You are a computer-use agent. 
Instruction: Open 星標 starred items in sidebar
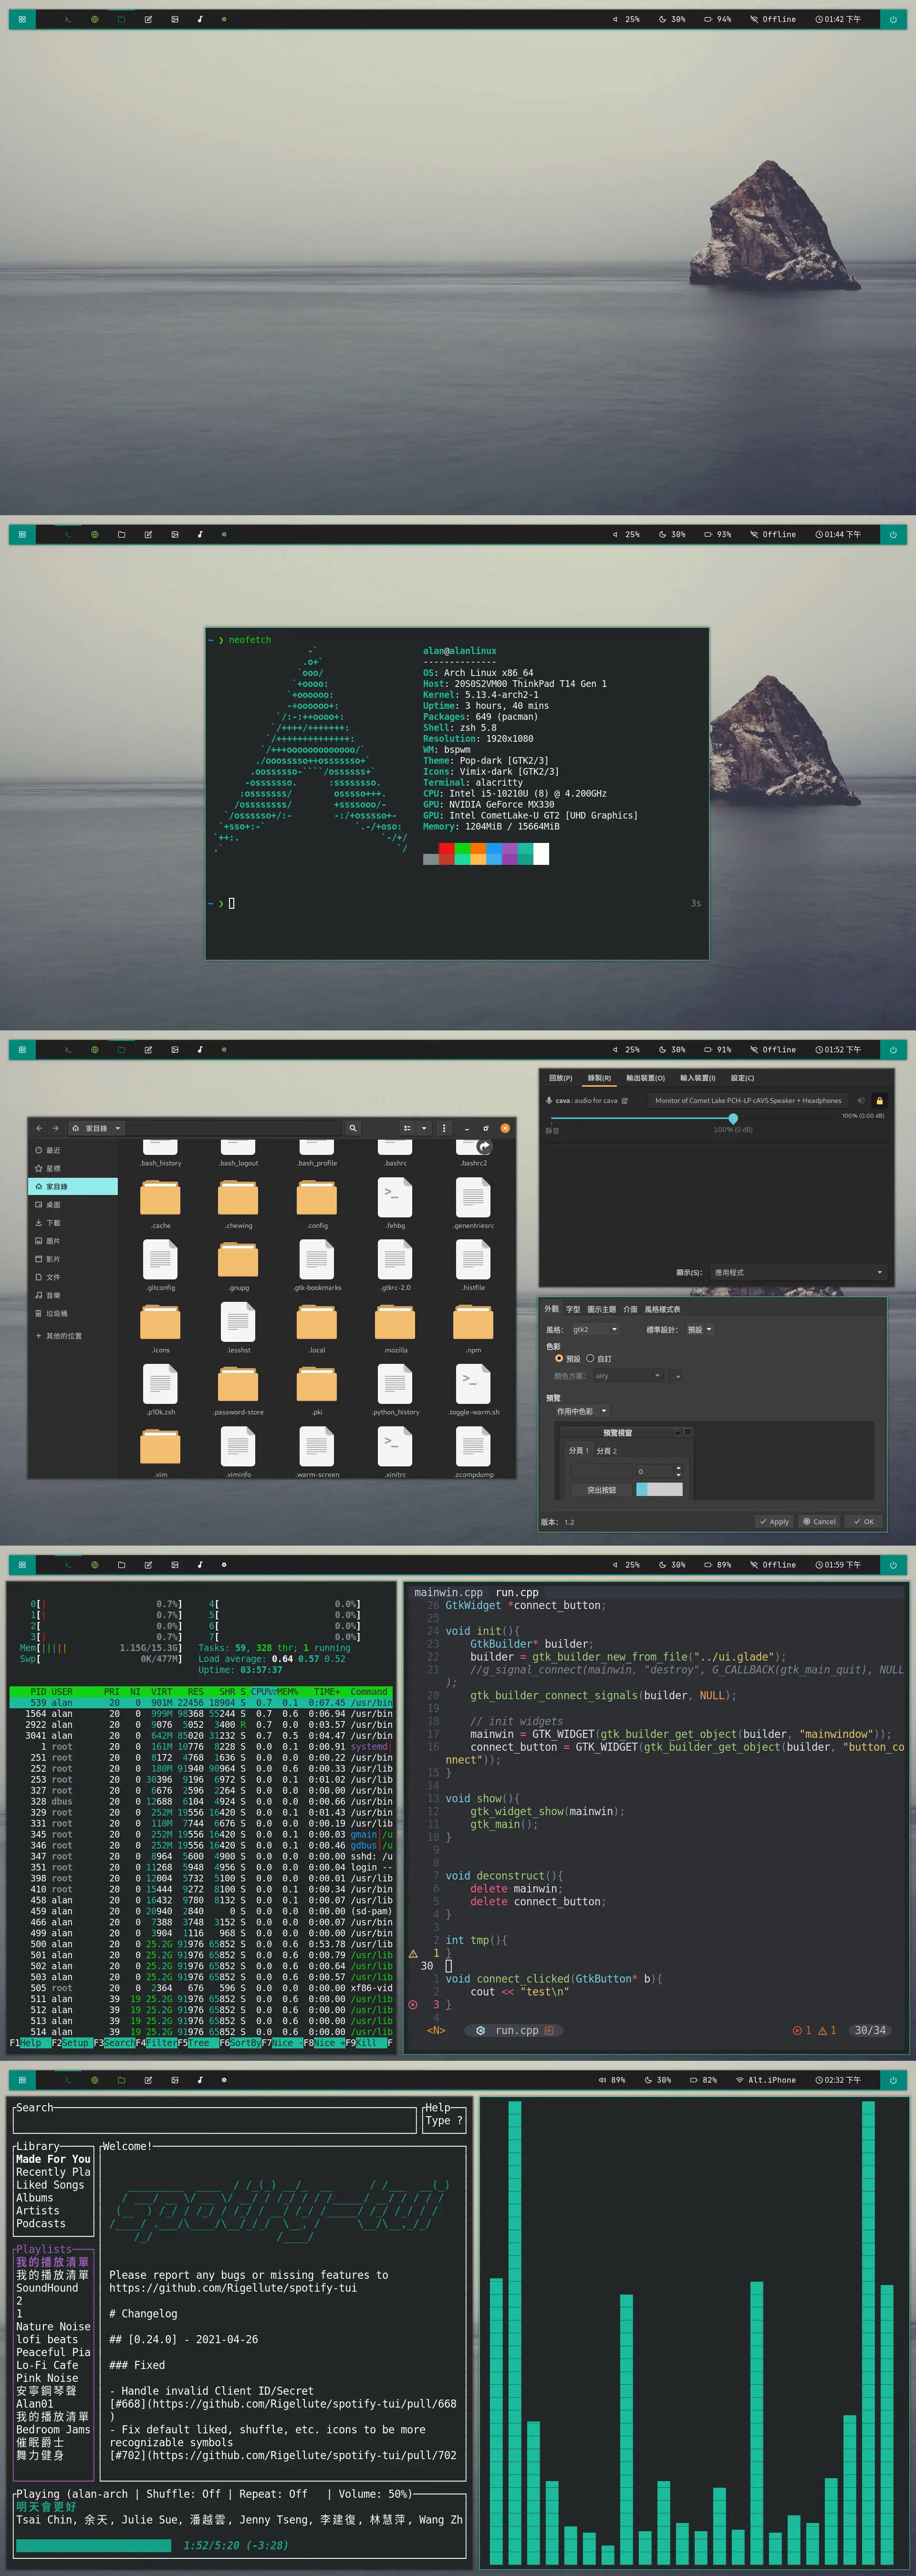pyautogui.click(x=72, y=1168)
